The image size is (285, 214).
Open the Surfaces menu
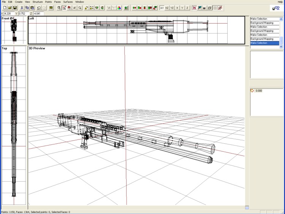pyautogui.click(x=68, y=2)
